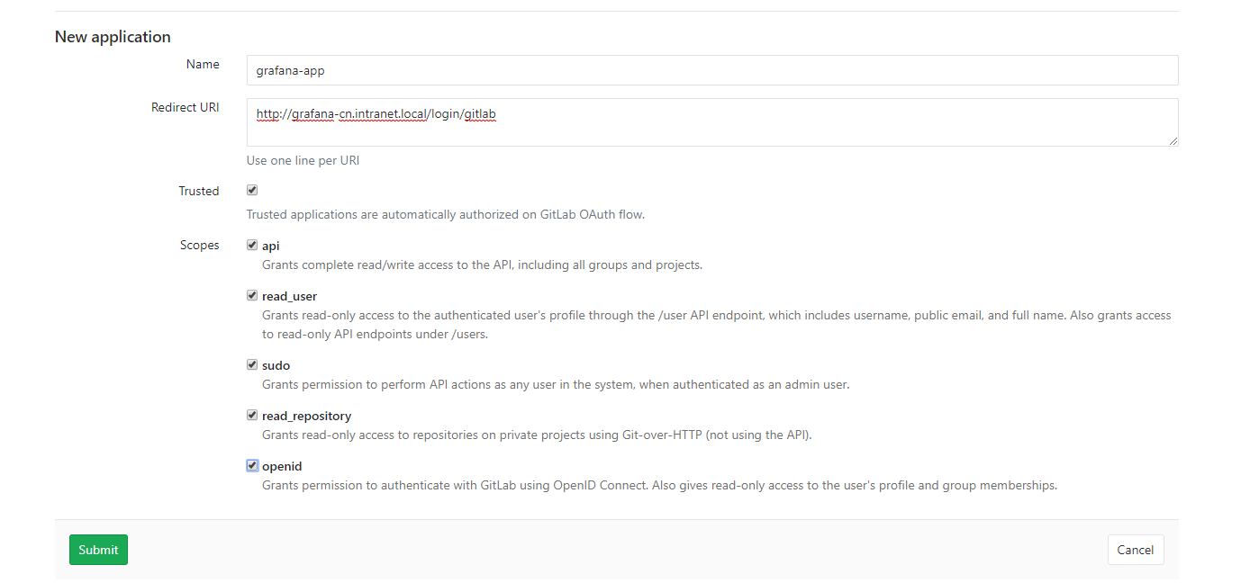Click the Cancel button

click(x=1135, y=550)
